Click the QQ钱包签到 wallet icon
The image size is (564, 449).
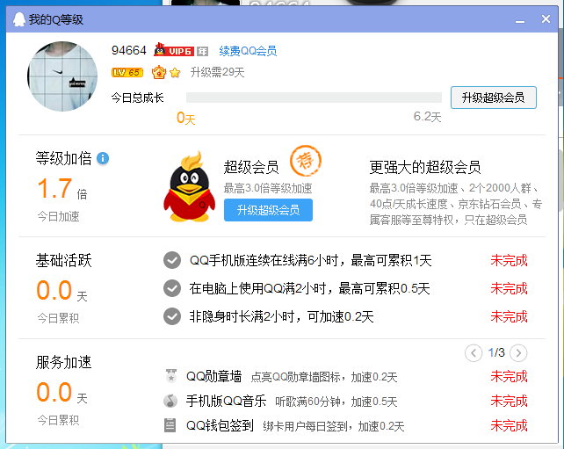[x=170, y=425]
